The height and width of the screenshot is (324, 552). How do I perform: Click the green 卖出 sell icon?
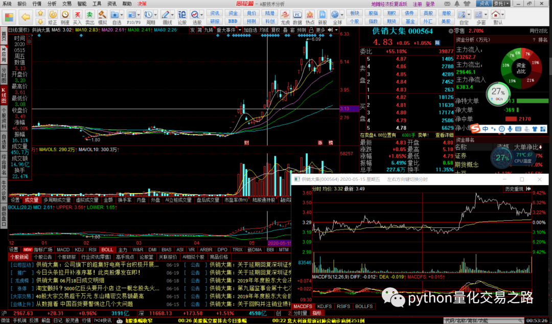[x=90, y=15]
